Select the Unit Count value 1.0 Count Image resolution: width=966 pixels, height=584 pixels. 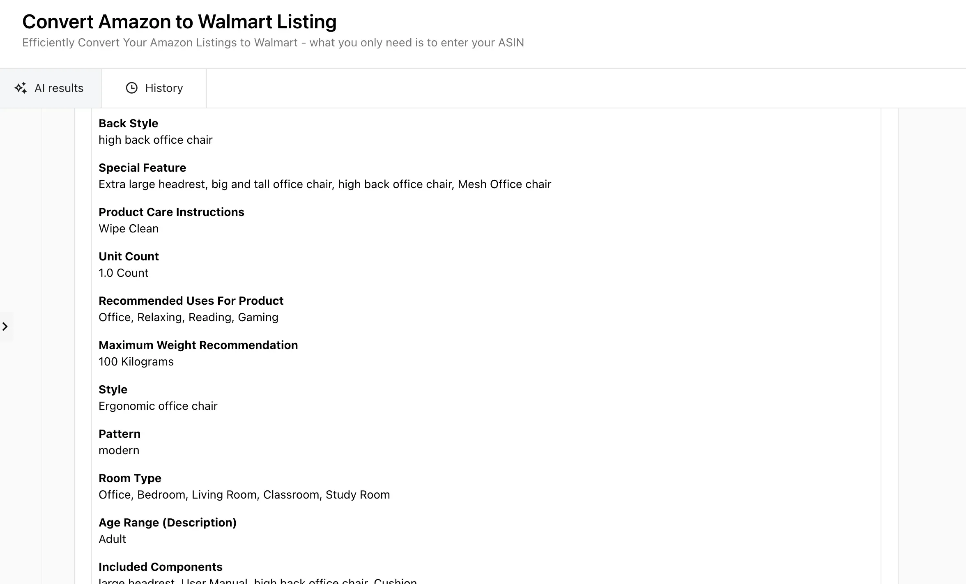coord(123,273)
